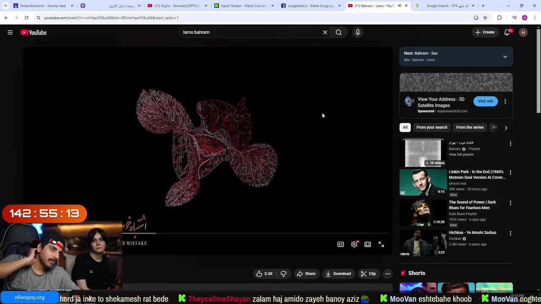Open browser extensions puzzle icon

pos(500,18)
